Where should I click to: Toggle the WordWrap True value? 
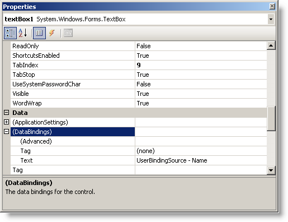(x=201, y=103)
